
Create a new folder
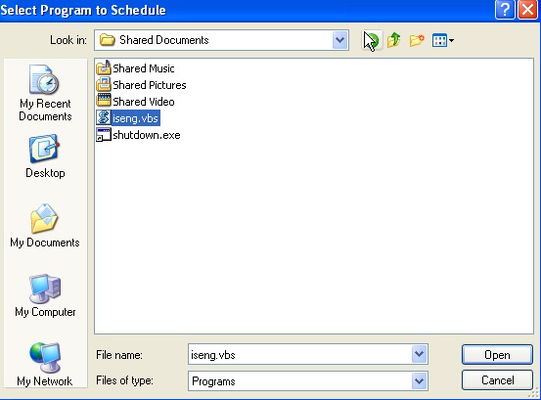point(417,40)
